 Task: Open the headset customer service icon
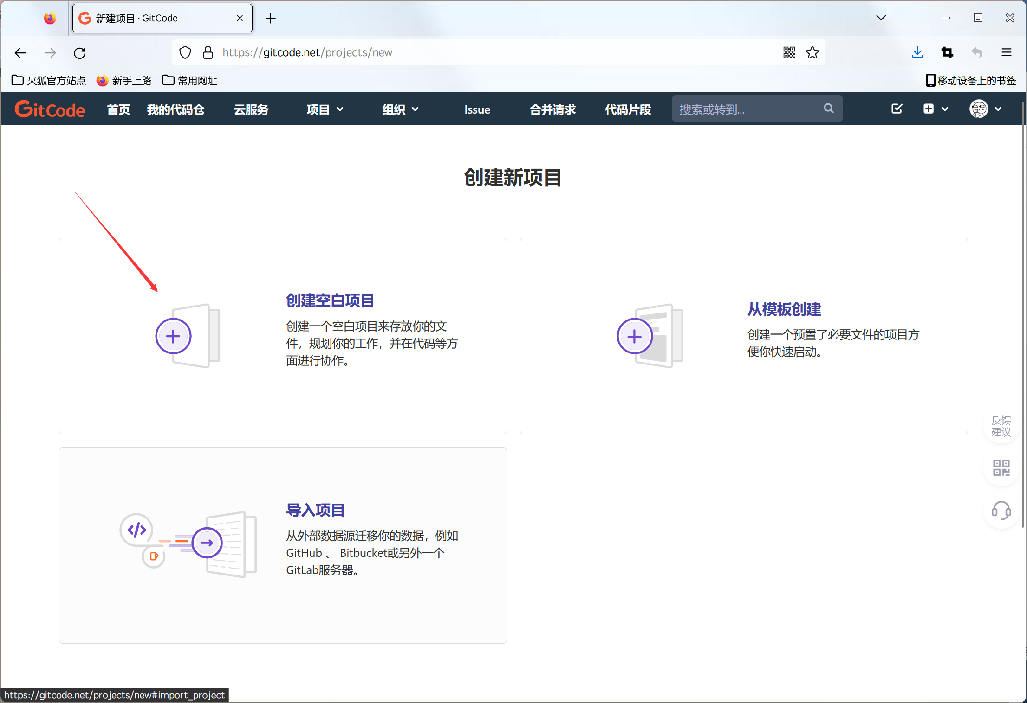(x=1001, y=511)
